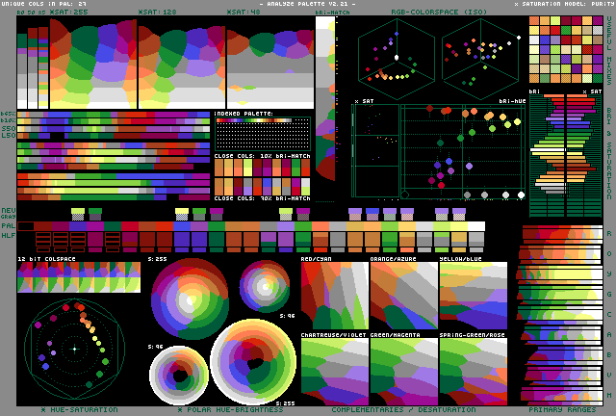Click the %SAT:255 hue map
The image size is (616, 416).
tap(92, 64)
